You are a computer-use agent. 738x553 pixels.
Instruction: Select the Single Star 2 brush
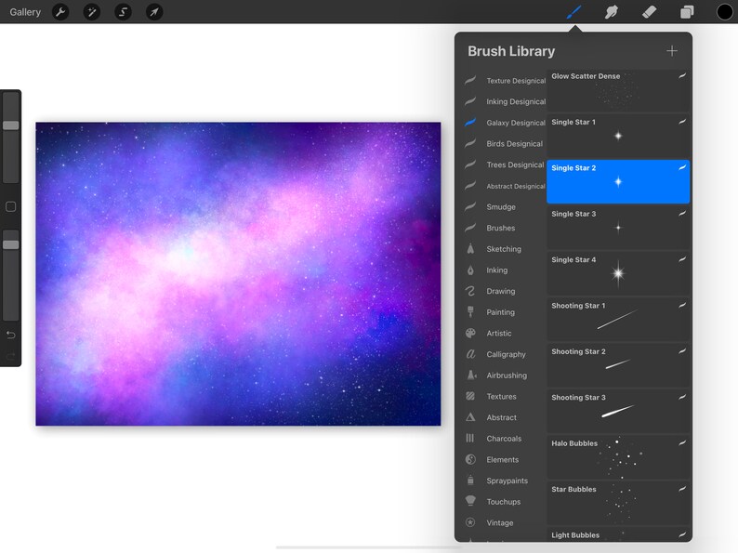tap(618, 181)
